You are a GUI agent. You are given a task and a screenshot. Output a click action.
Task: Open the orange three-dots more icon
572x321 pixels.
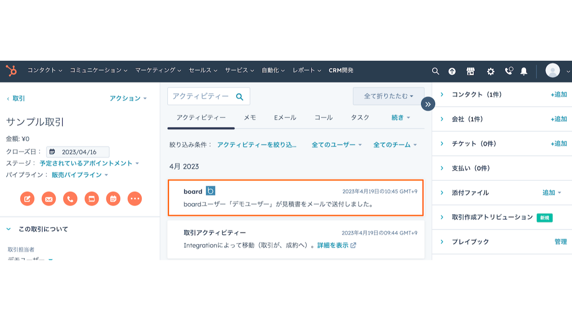135,199
